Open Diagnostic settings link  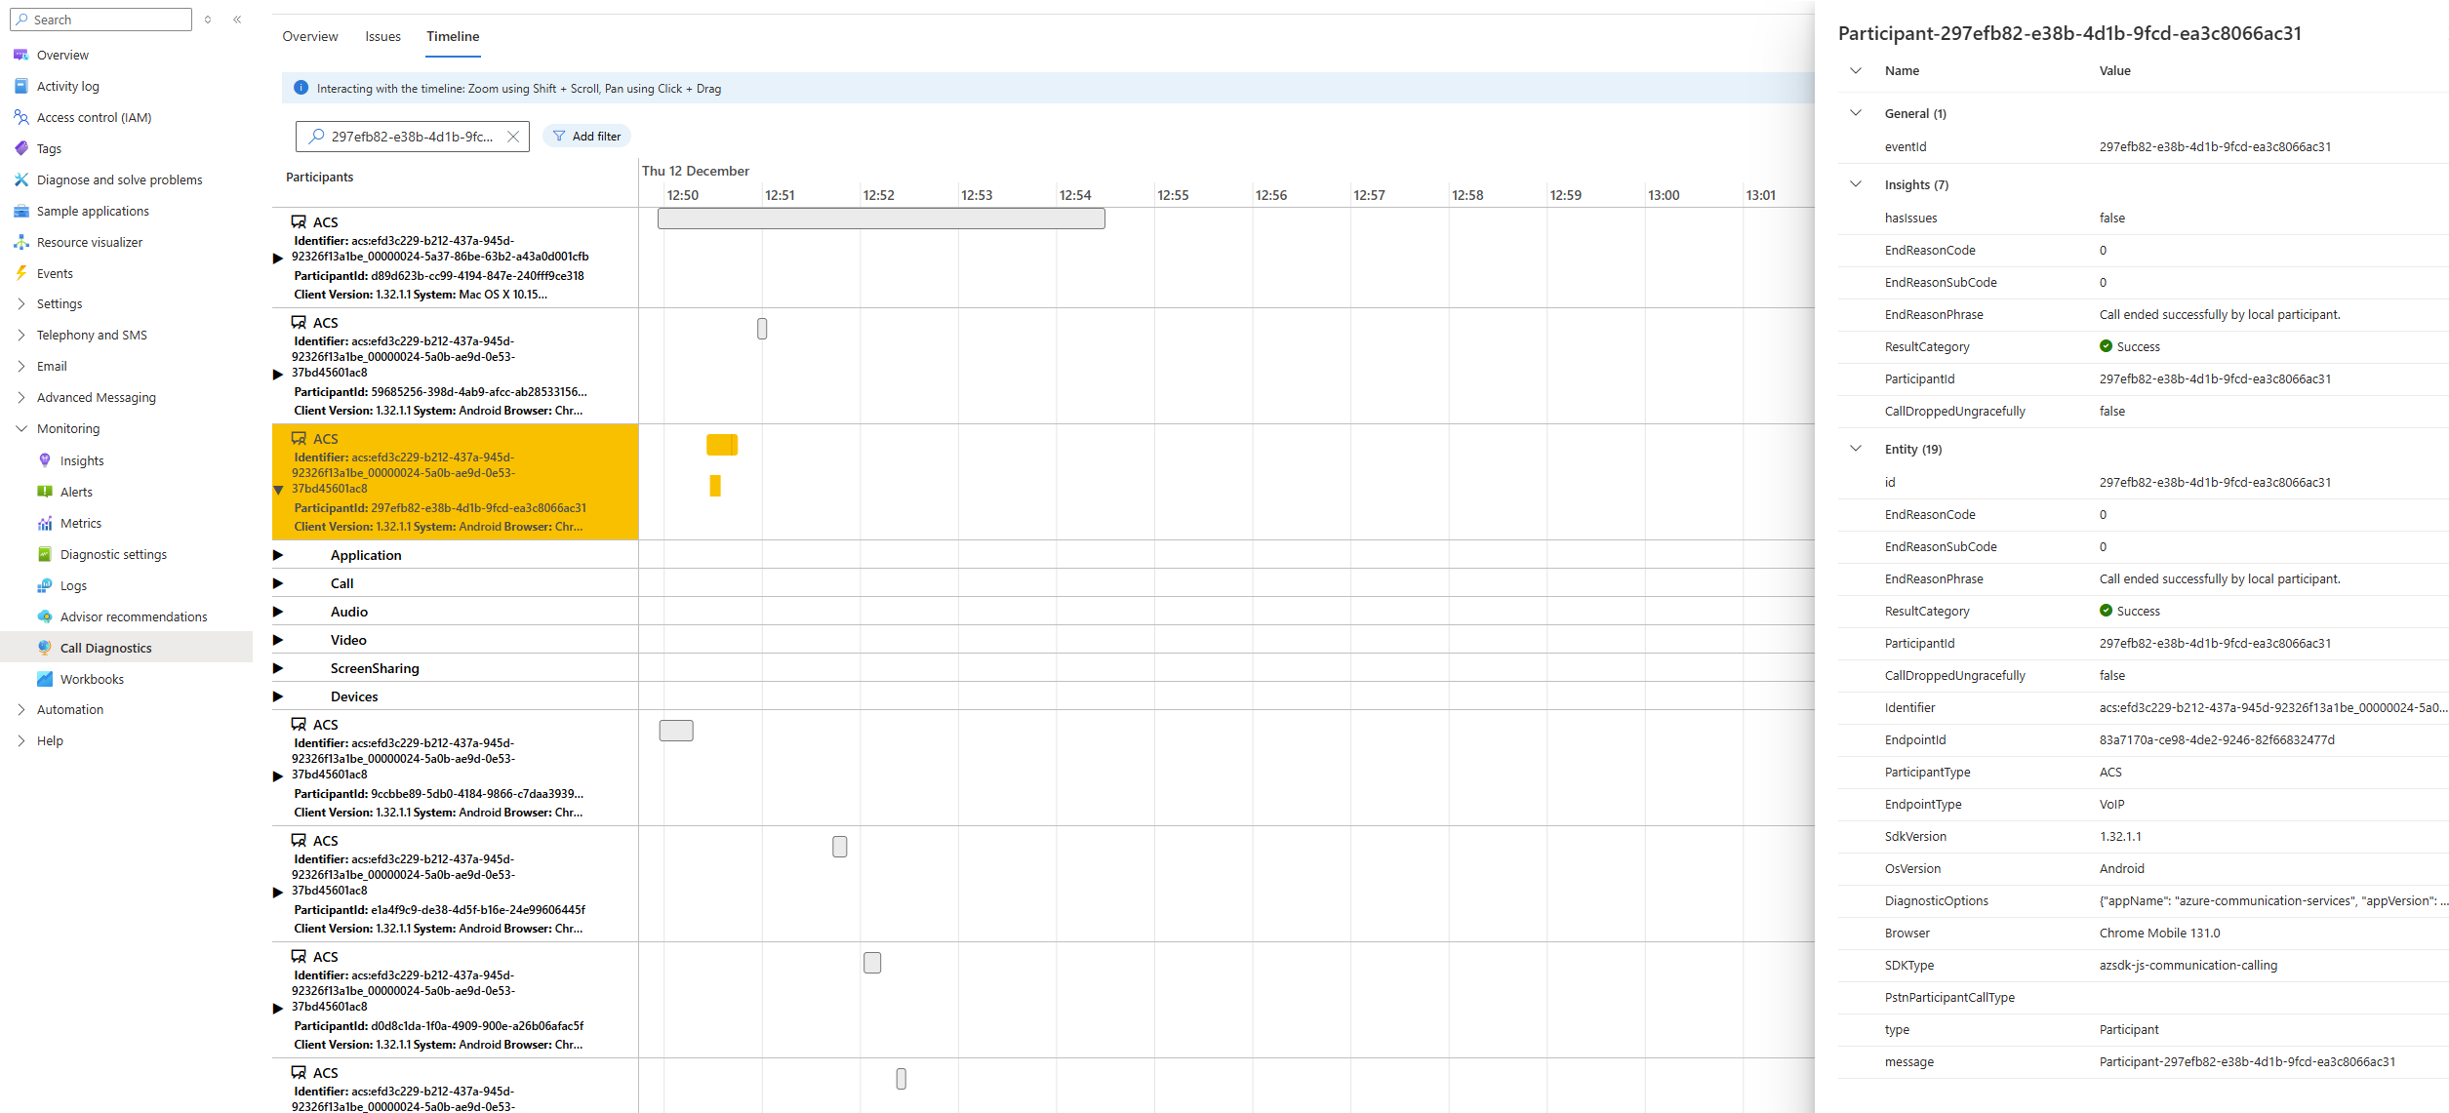pos(113,554)
